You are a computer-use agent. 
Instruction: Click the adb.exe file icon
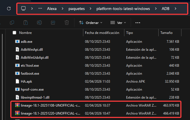tap(17, 42)
